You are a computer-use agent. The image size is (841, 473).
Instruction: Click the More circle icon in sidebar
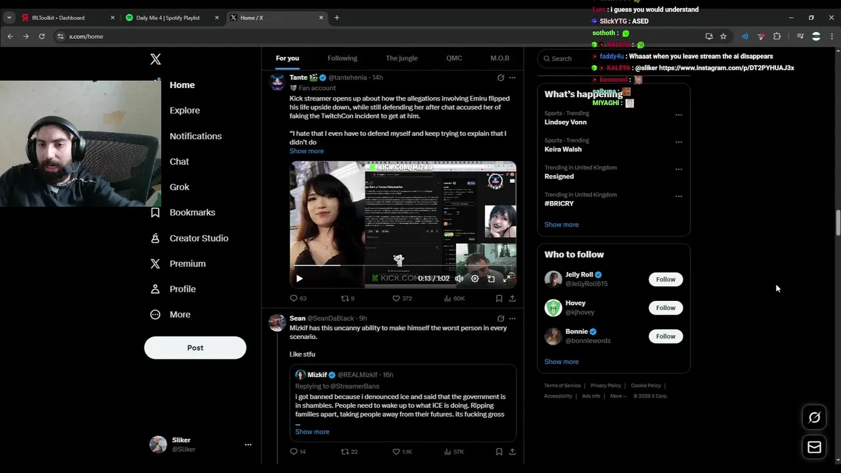[155, 315]
